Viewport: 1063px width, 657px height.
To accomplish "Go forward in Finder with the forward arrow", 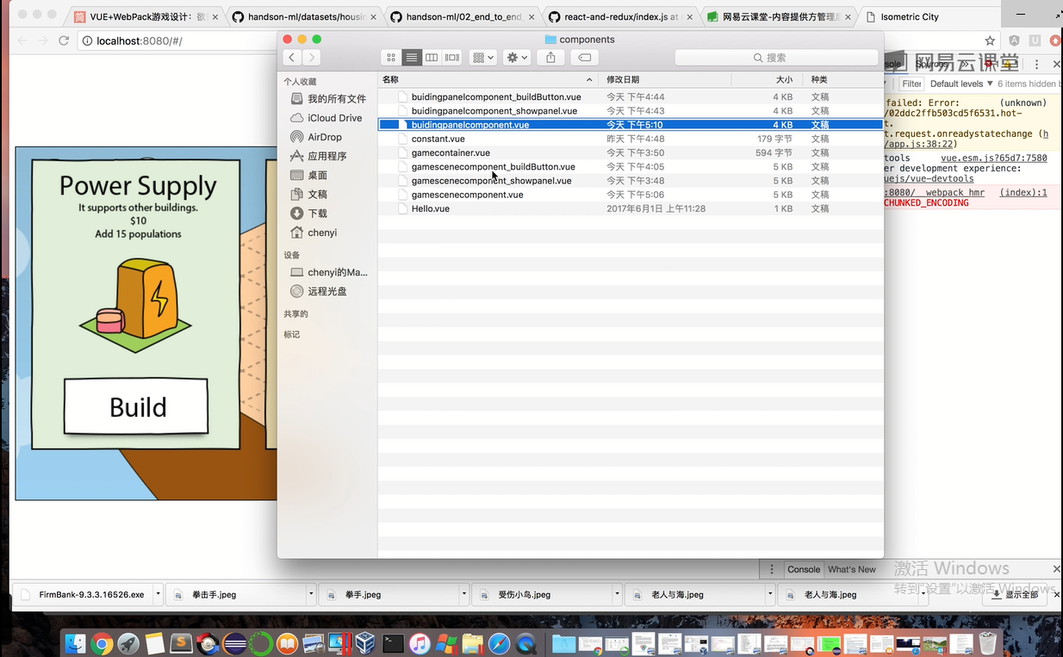I will 311,57.
